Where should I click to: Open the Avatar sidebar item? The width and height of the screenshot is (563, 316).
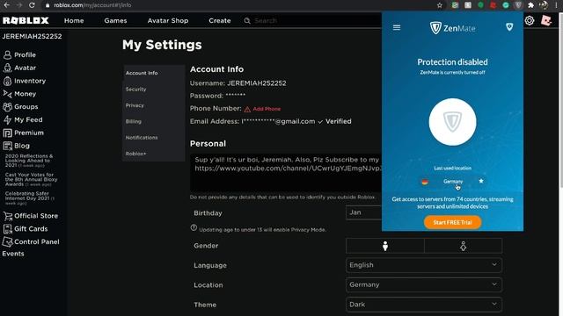point(19,68)
